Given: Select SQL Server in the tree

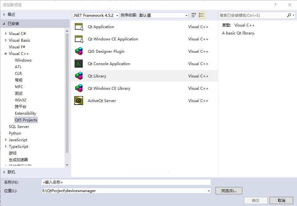Looking at the screenshot, I should point(19,126).
